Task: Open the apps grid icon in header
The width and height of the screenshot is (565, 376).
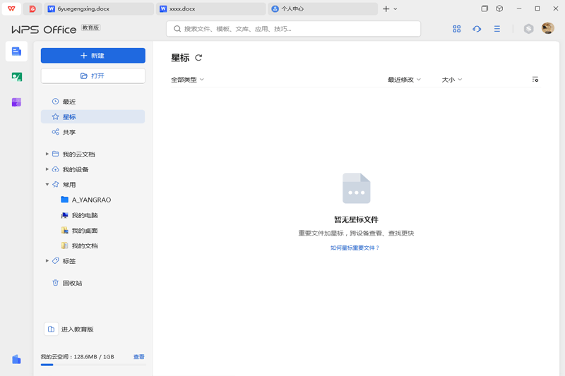Action: (x=457, y=29)
